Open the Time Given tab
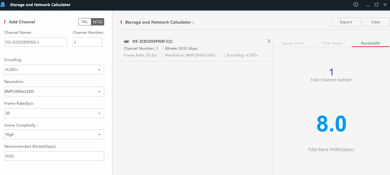The image size is (390, 175). 331,43
